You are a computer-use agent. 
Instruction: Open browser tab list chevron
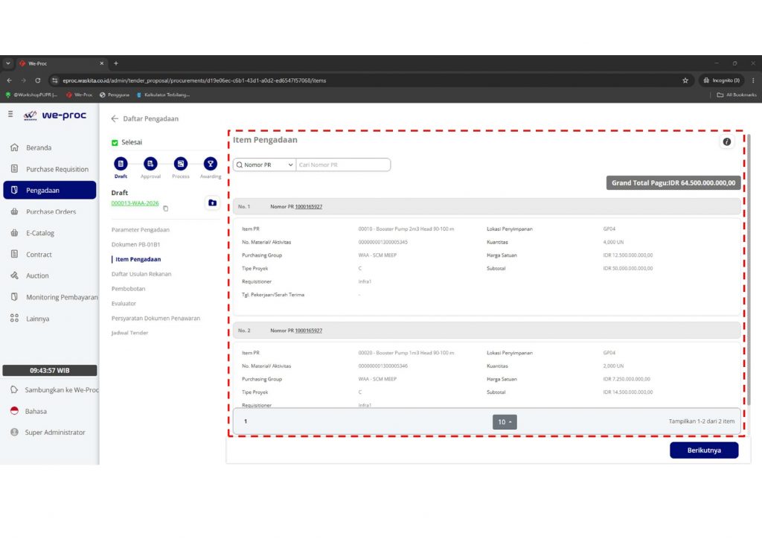7,63
